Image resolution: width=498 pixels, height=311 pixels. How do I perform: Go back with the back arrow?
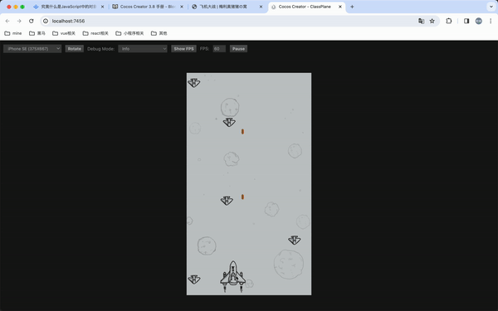7,21
